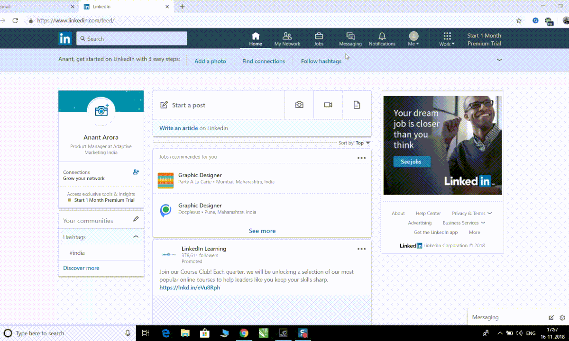Edit Your communities with the pencil icon
Screen dimensions: 569x341
(x=136, y=219)
